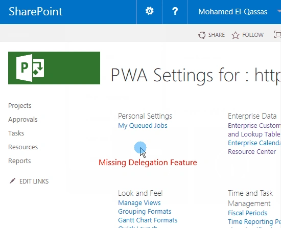Click the Share icon in the toolbar
Screen dimensions: 281x228
pos(202,35)
